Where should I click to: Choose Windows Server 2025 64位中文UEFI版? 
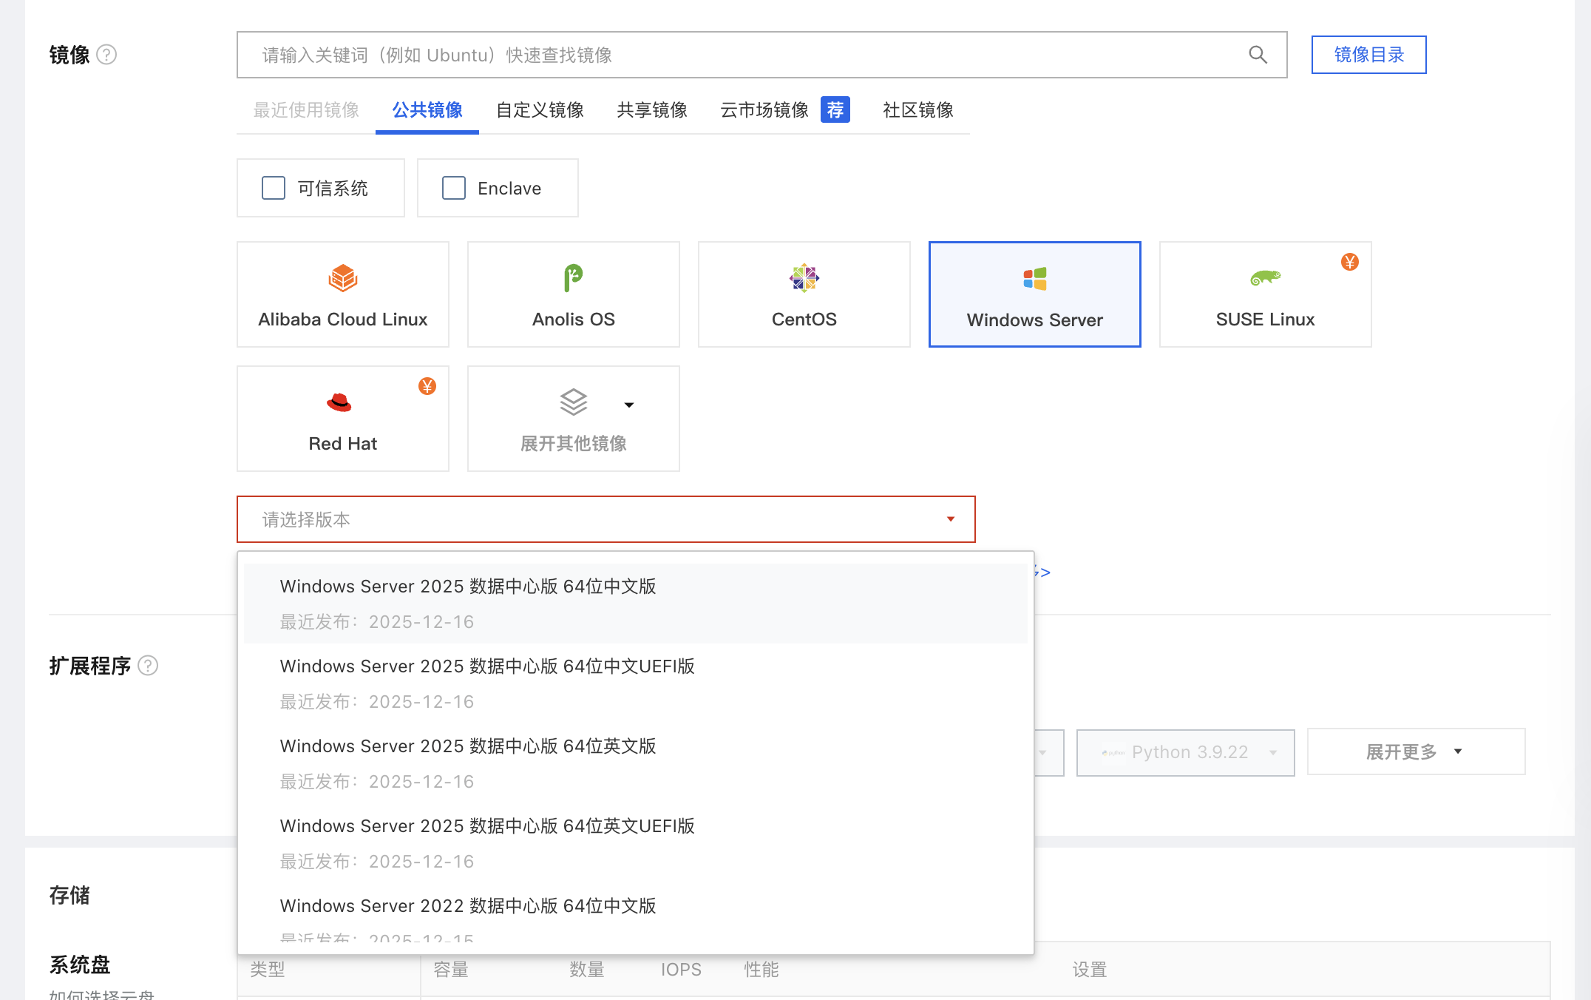tap(636, 683)
